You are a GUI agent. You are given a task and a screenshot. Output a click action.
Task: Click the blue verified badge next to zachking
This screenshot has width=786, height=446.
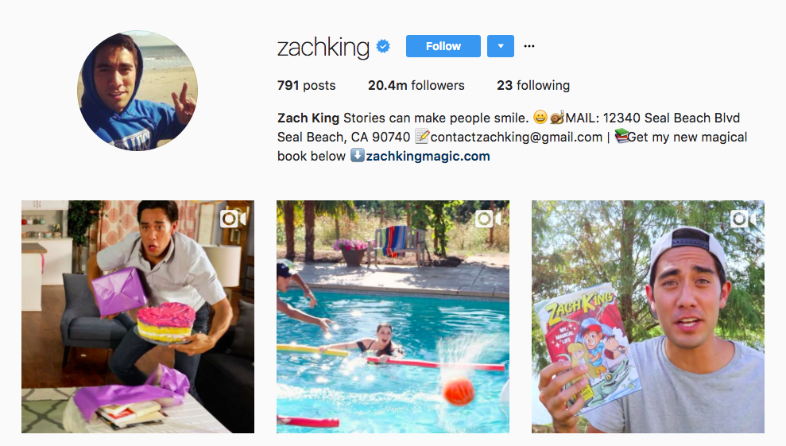383,46
